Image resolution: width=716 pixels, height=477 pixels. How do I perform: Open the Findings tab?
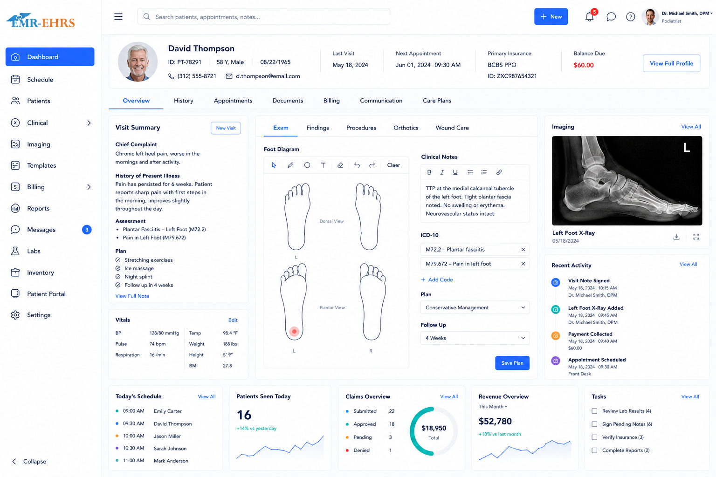click(x=317, y=128)
